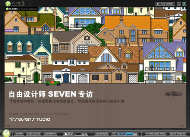This screenshot has width=190, height=137.
Task: Toggle the Auto Flip function
Action: pos(68,134)
